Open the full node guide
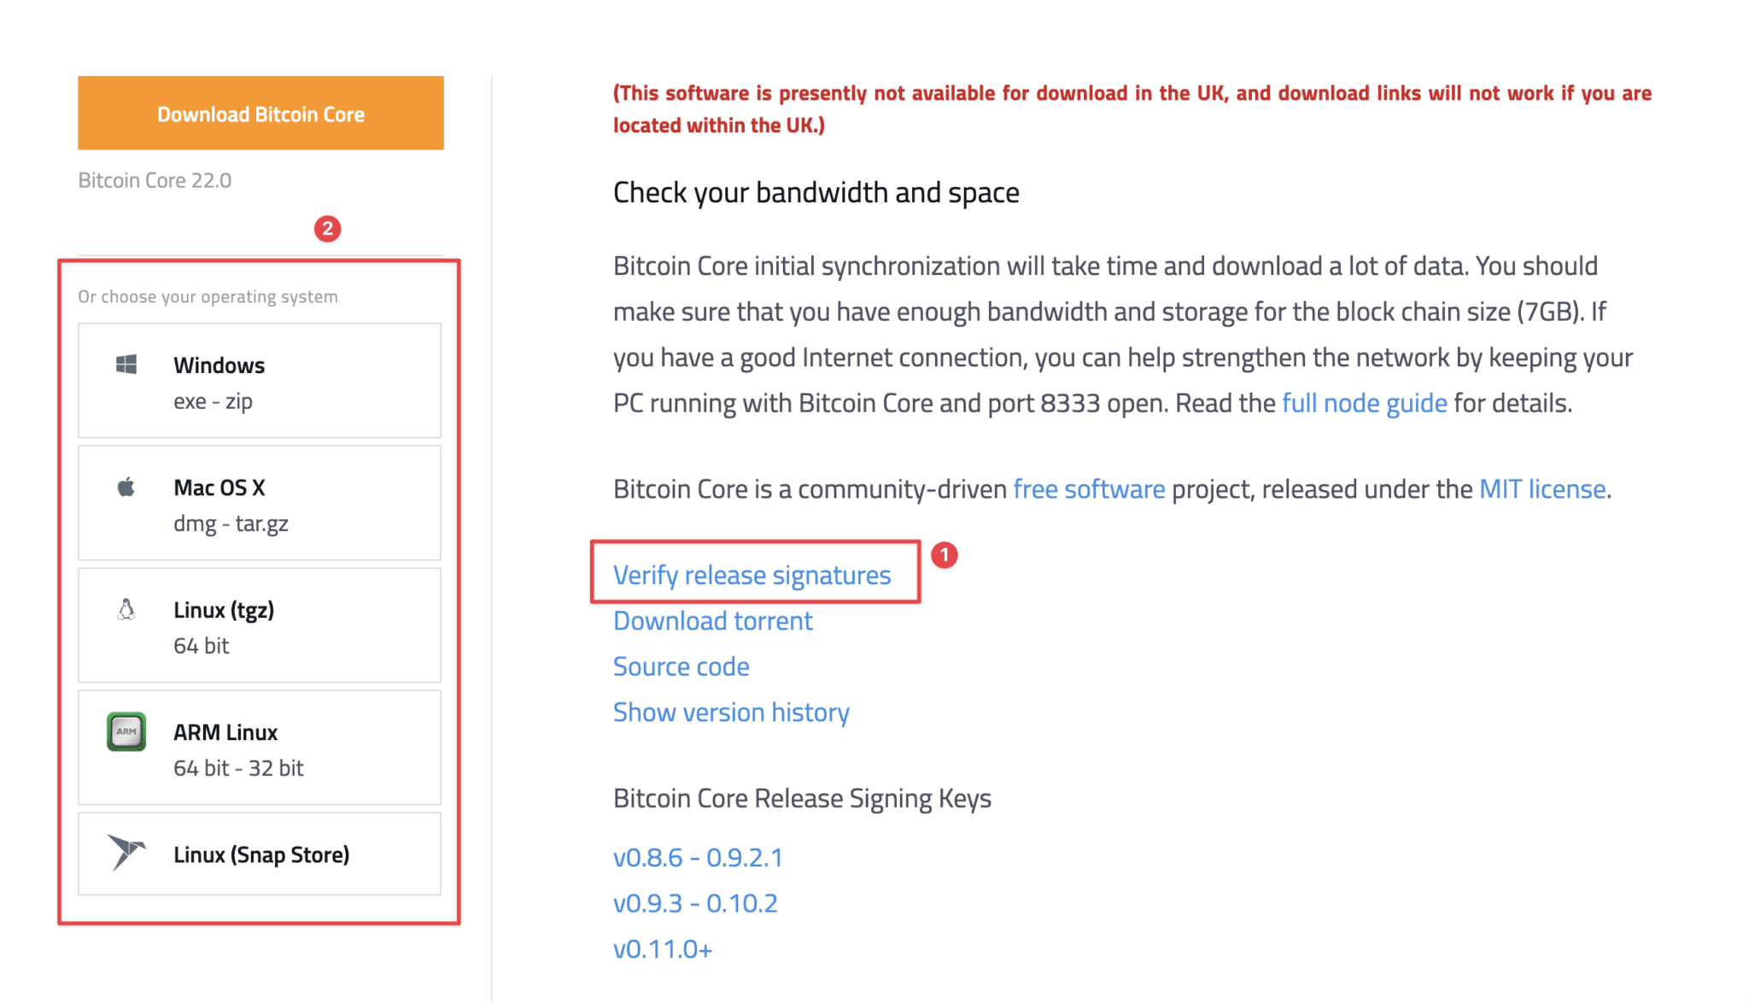This screenshot has height=1003, width=1749. pyautogui.click(x=1363, y=402)
